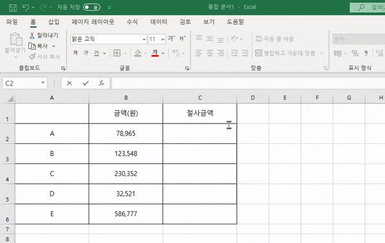Click 서식 복사 format painter
The width and height of the screenshot is (385, 243).
coord(44,57)
